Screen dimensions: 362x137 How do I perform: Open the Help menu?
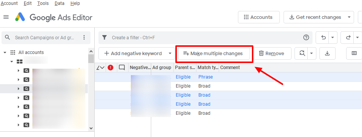(75, 3)
